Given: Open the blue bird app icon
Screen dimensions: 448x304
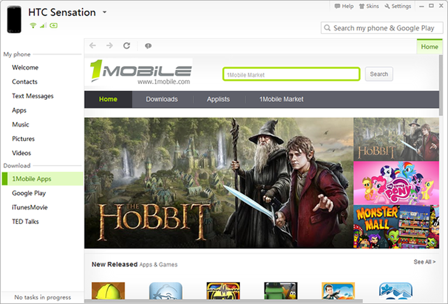Looking at the screenshot, I should (x=166, y=291).
